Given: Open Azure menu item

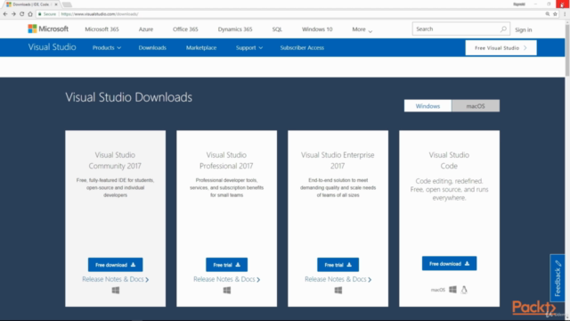Looking at the screenshot, I should (x=146, y=29).
